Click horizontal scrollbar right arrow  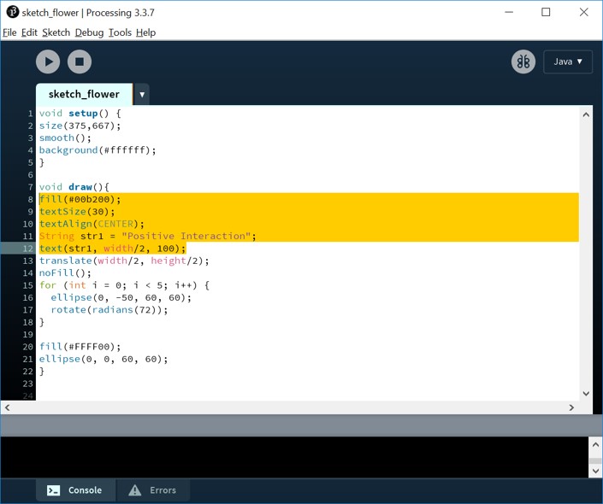pyautogui.click(x=571, y=407)
